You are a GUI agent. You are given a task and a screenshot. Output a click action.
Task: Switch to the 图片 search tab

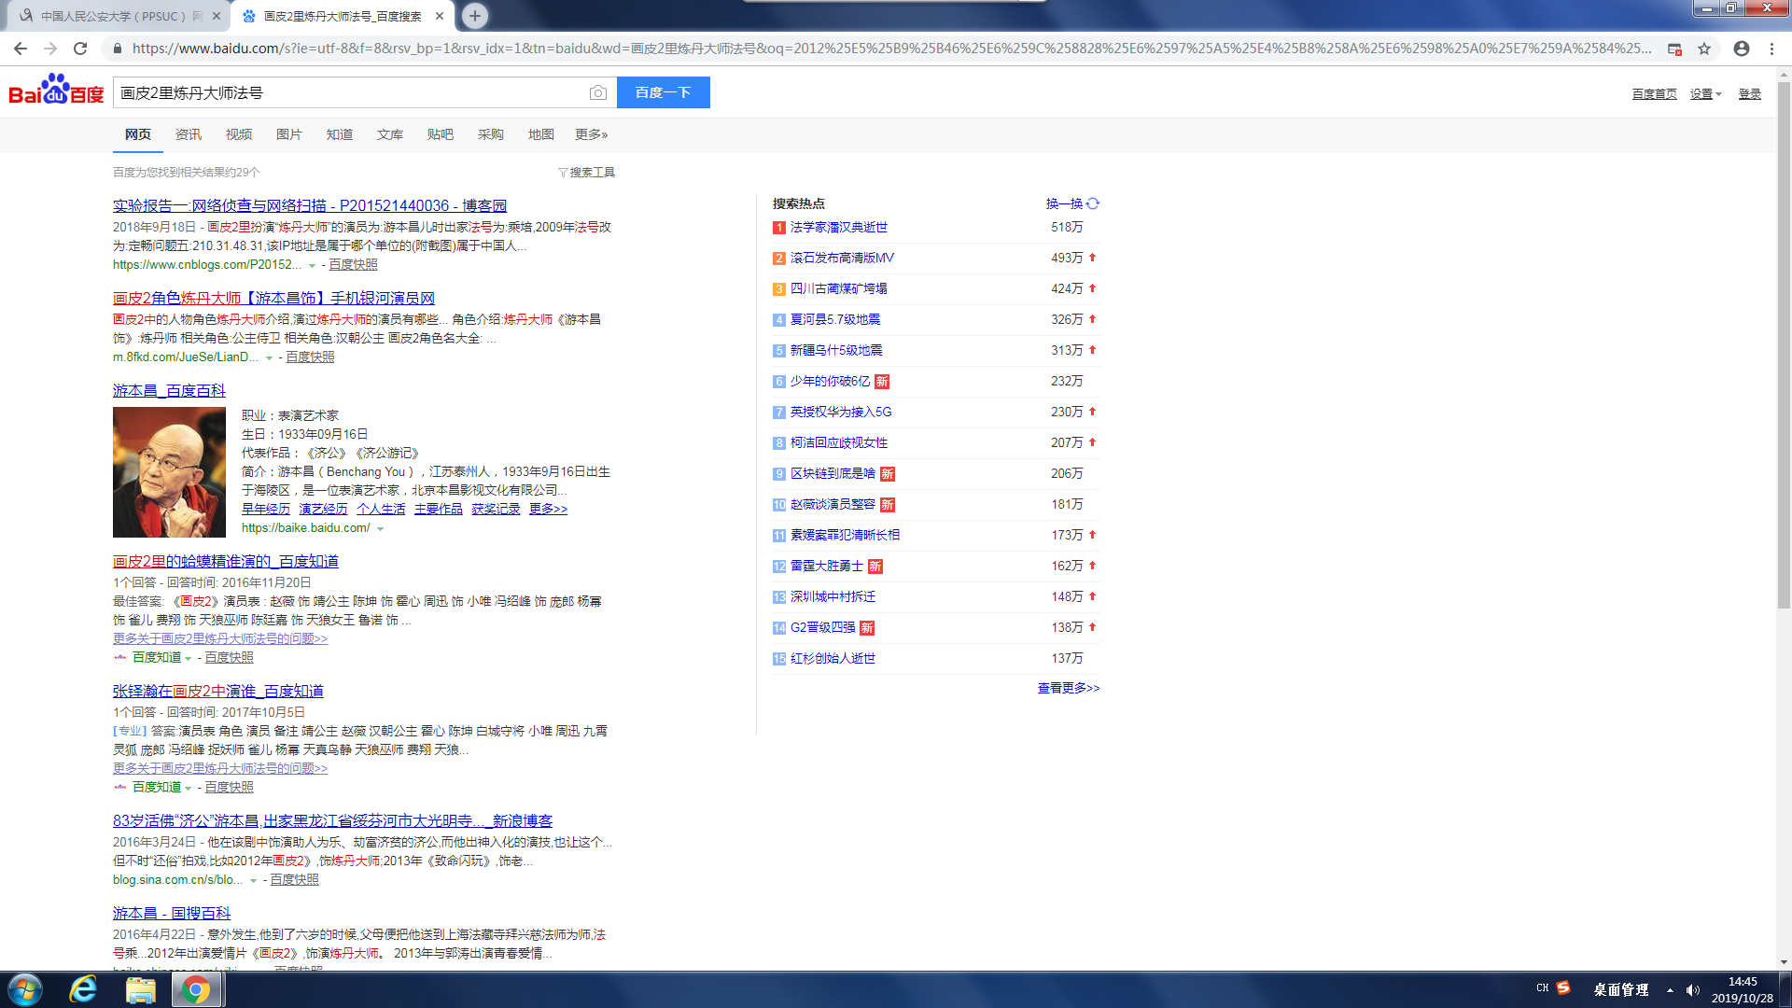(x=288, y=134)
